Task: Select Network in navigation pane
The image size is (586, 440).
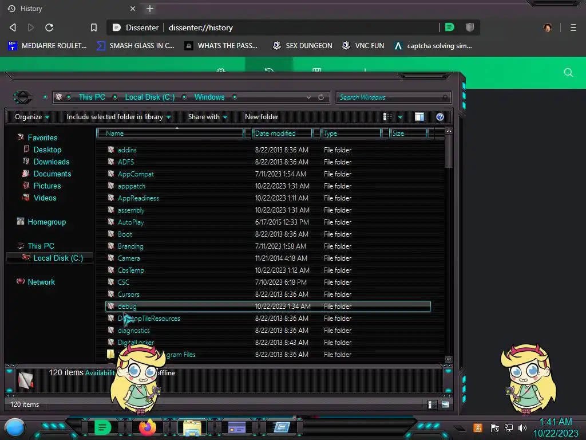Action: pyautogui.click(x=41, y=282)
